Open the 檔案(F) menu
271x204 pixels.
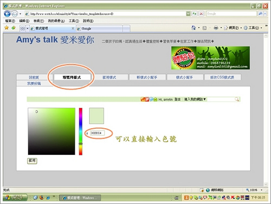click(10, 21)
